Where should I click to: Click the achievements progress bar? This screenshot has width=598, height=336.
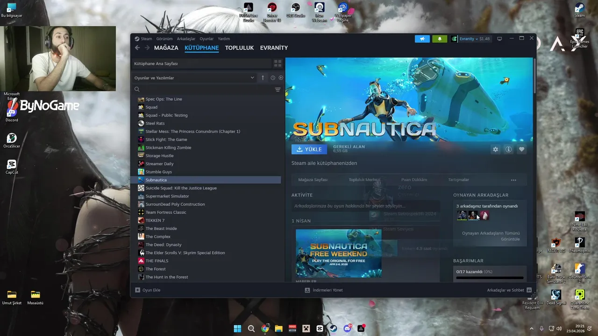(x=490, y=278)
